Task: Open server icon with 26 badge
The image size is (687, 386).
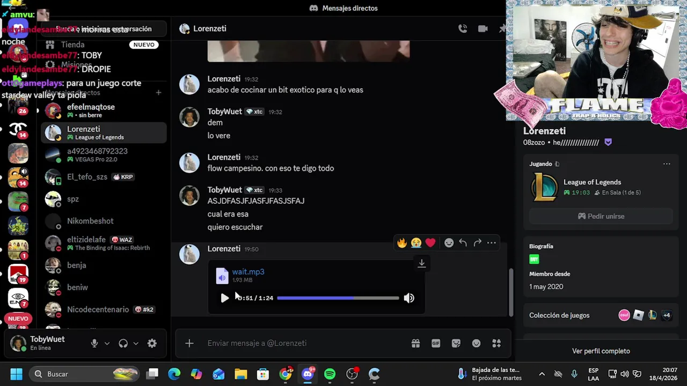Action: 18,104
